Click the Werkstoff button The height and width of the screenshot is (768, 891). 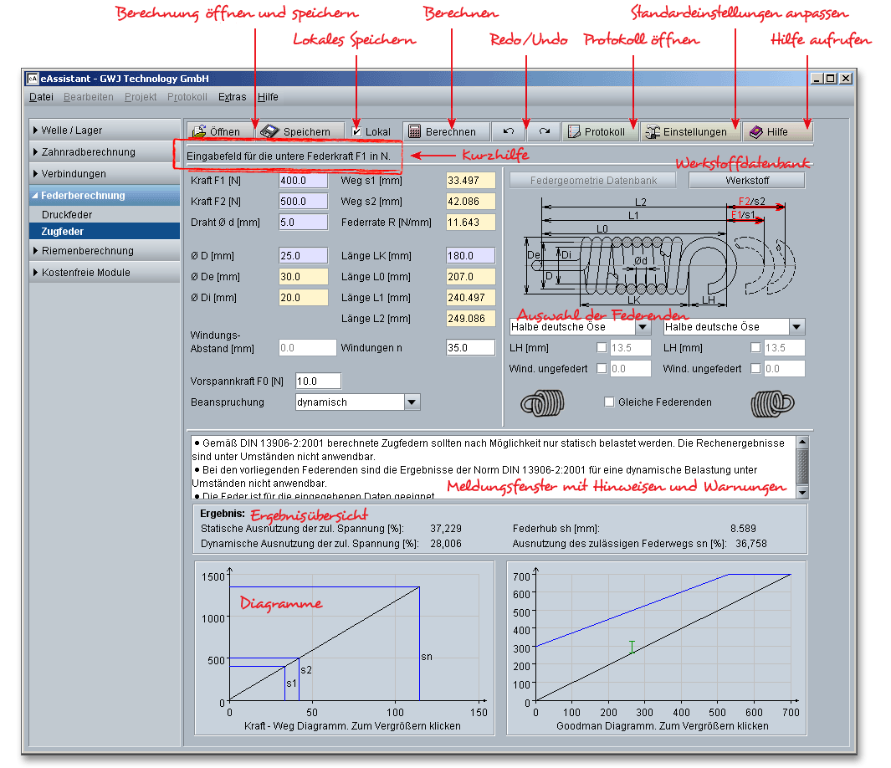click(746, 180)
